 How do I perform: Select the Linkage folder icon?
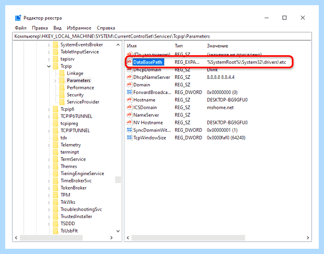[x=62, y=73]
